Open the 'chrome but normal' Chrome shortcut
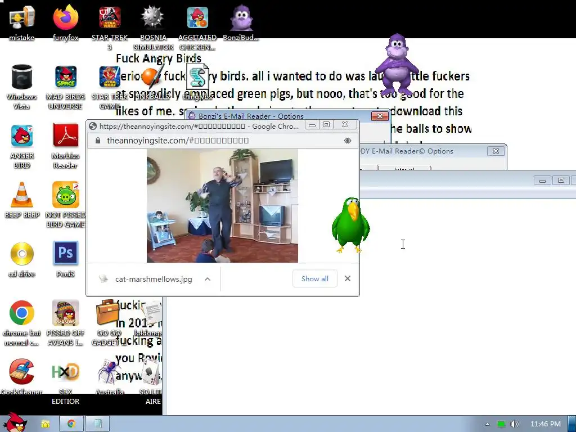 pyautogui.click(x=22, y=313)
